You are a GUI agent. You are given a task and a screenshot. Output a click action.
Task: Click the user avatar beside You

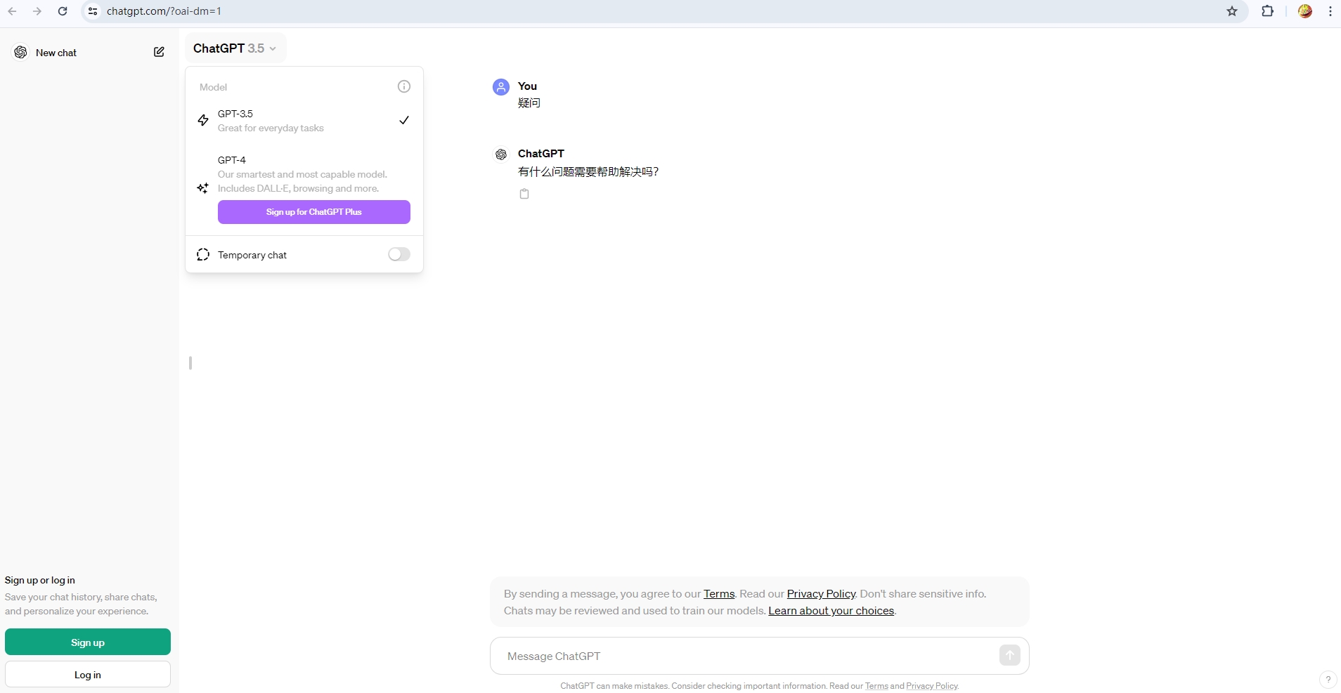coord(501,87)
